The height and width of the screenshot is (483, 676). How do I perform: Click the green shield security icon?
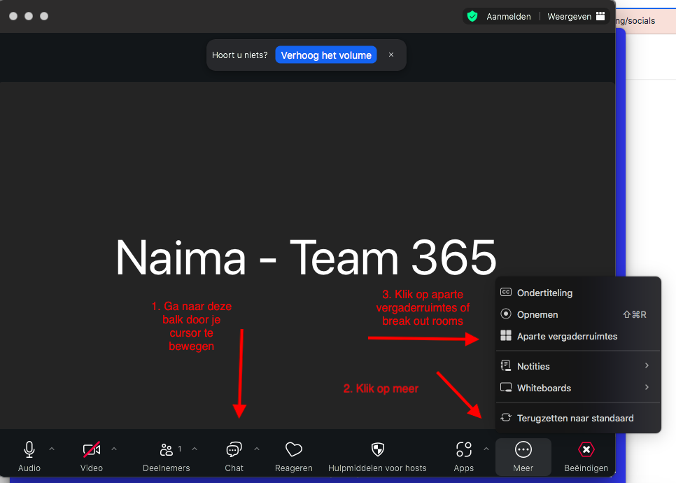point(472,16)
